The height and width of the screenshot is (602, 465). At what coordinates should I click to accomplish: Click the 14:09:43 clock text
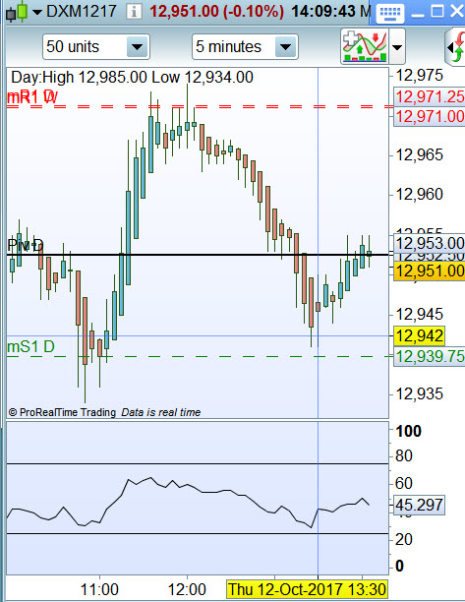tap(323, 11)
